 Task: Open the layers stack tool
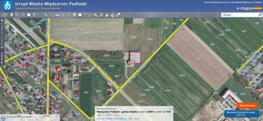11,15
